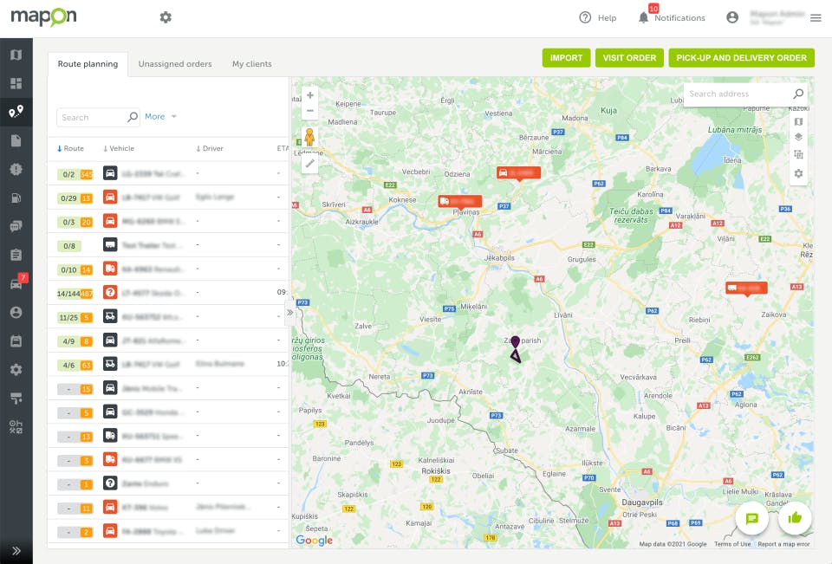Image resolution: width=832 pixels, height=564 pixels.
Task: Click the magnifier in Search address box
Action: (x=798, y=94)
